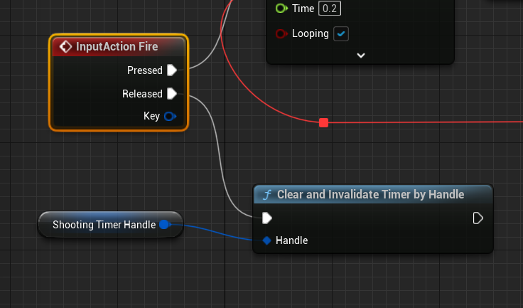Select the InputAction Fire node title
523x308 pixels.
[x=117, y=46]
